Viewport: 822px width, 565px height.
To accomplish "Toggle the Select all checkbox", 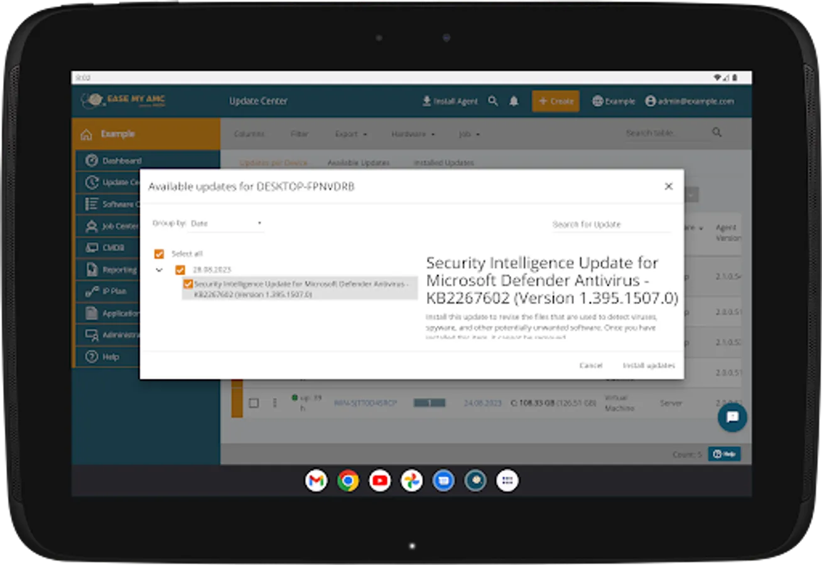I will pos(159,254).
